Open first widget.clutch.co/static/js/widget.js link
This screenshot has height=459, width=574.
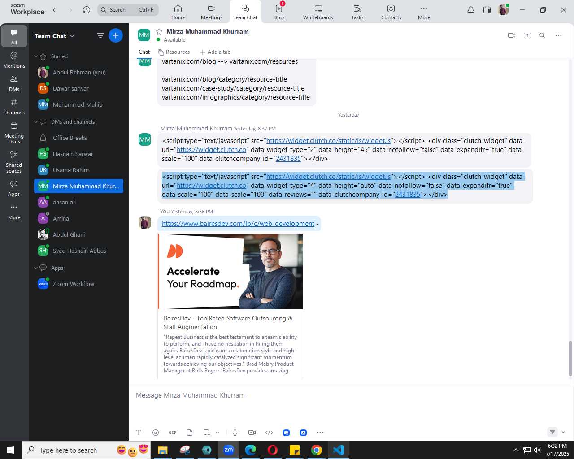[x=328, y=141]
